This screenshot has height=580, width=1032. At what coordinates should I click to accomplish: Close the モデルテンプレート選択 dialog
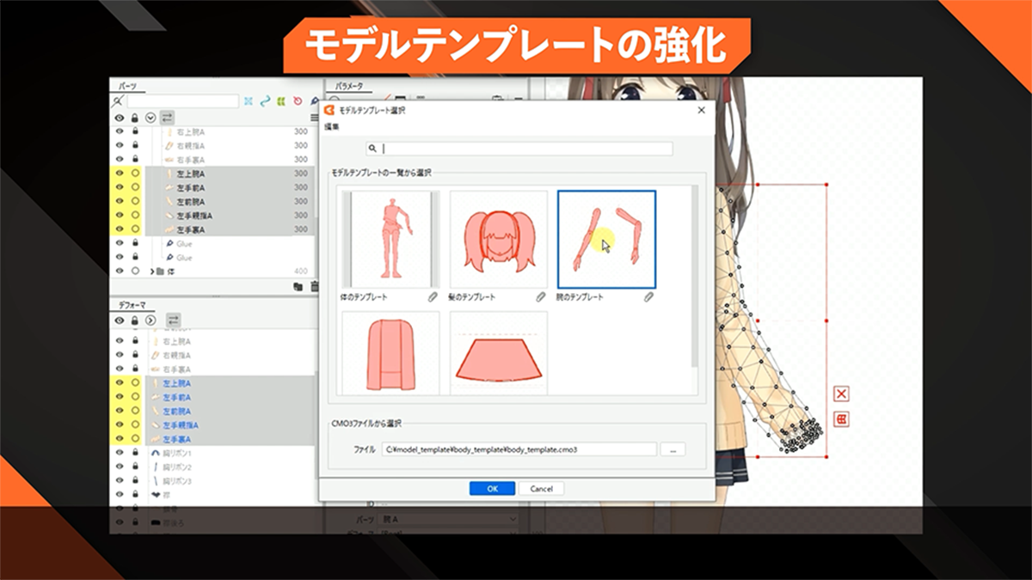[x=701, y=110]
